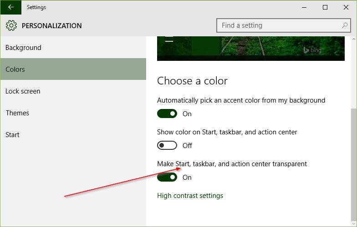Screen dimensions: 357x227
Task: Minimize the Settings window
Action: [304, 7]
